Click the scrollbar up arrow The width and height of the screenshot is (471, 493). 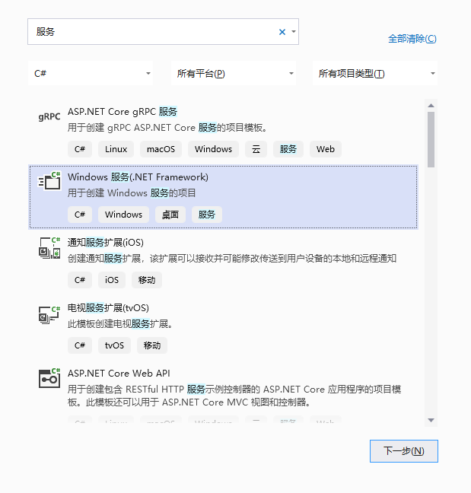pyautogui.click(x=431, y=105)
